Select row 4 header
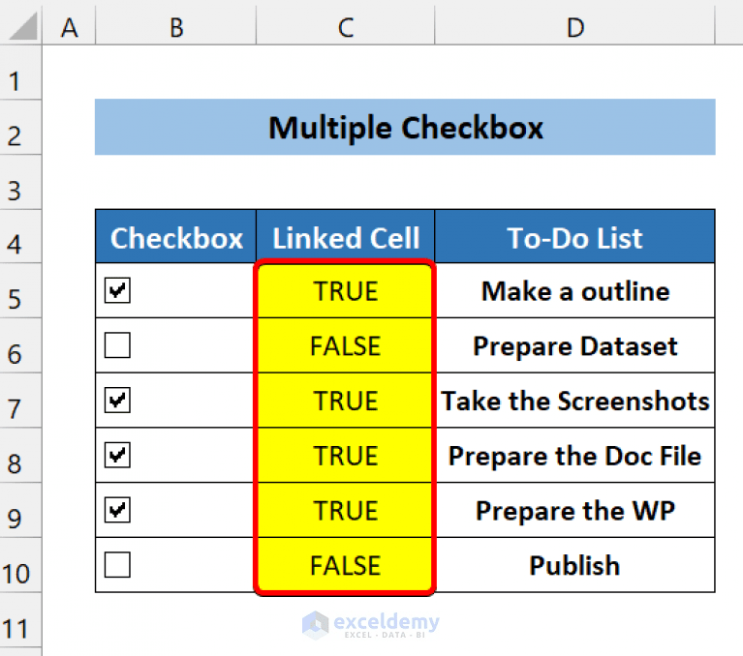 pos(20,236)
